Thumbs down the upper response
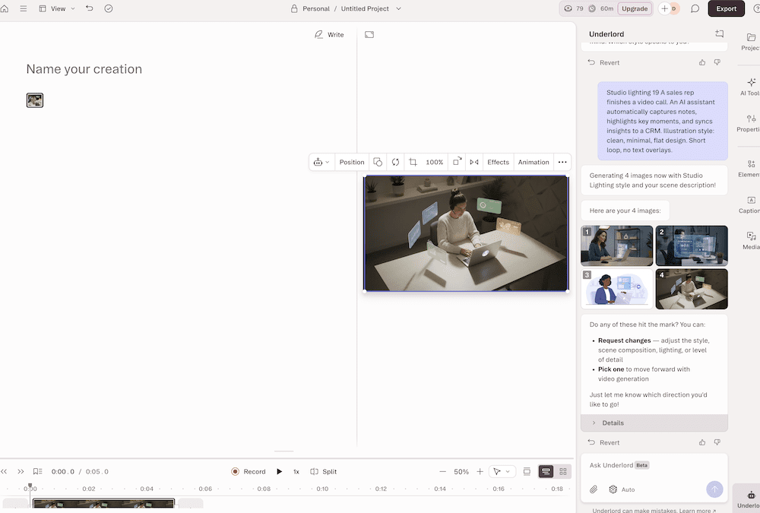 point(717,62)
